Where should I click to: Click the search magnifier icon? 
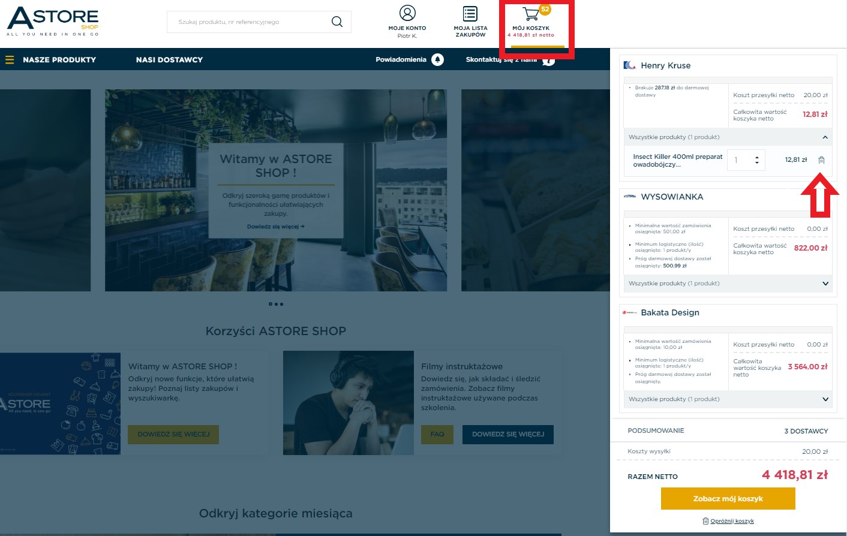click(337, 22)
